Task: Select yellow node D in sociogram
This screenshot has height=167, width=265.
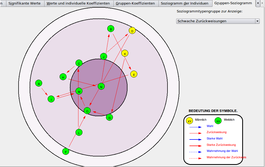Action: [132, 31]
